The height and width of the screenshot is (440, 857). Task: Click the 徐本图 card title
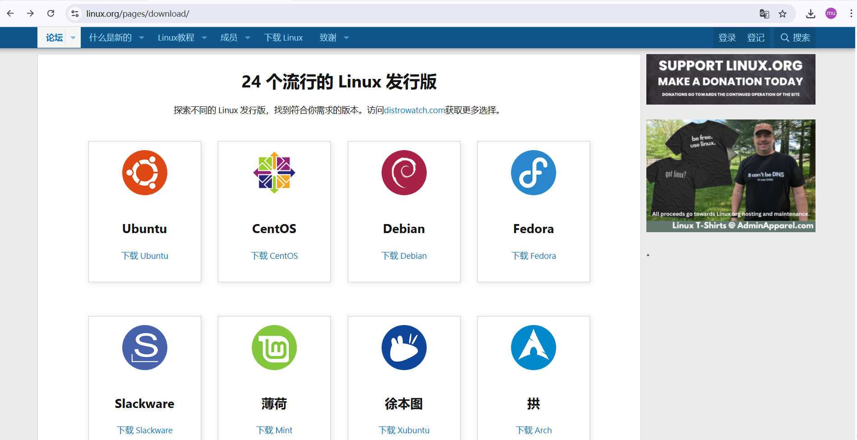(404, 403)
